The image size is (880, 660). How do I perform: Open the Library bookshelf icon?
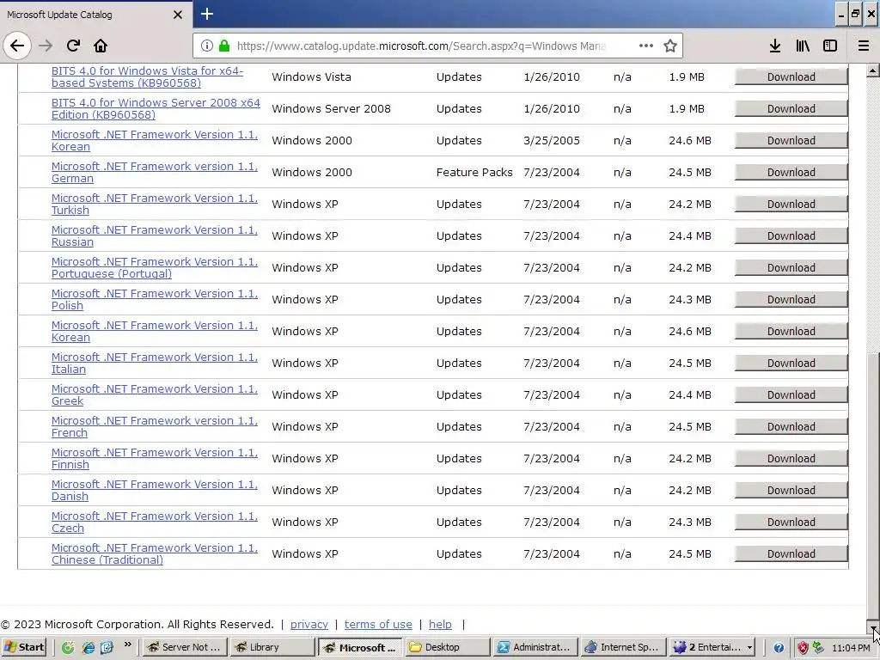tap(803, 46)
